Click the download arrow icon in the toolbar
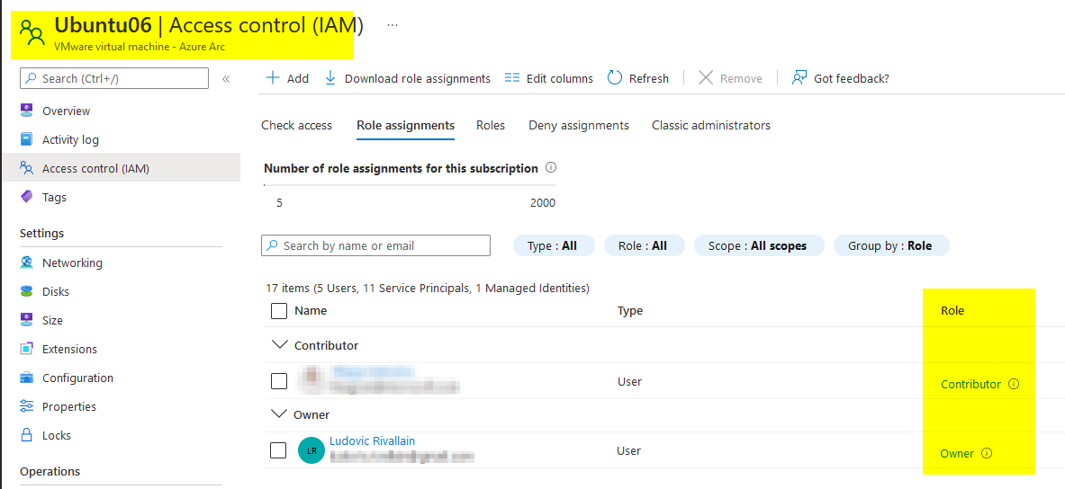 coord(330,78)
